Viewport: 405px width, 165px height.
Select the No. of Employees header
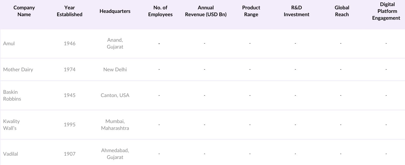click(160, 11)
